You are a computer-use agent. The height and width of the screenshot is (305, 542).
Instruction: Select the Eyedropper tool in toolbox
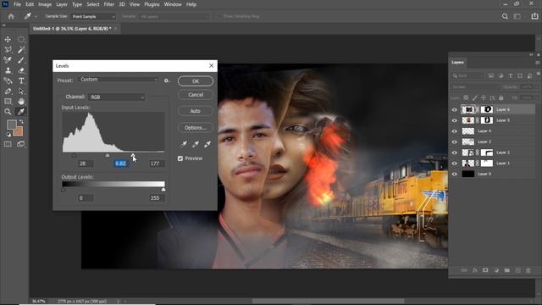pos(21,112)
